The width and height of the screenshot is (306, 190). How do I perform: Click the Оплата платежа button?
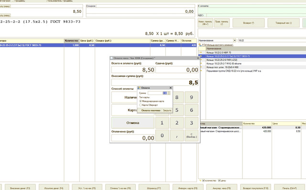(151, 110)
